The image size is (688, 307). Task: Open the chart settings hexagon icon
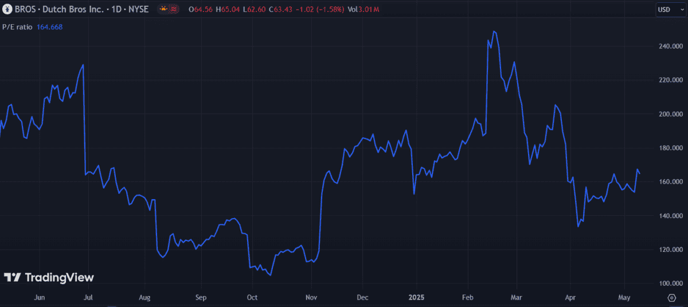671,298
